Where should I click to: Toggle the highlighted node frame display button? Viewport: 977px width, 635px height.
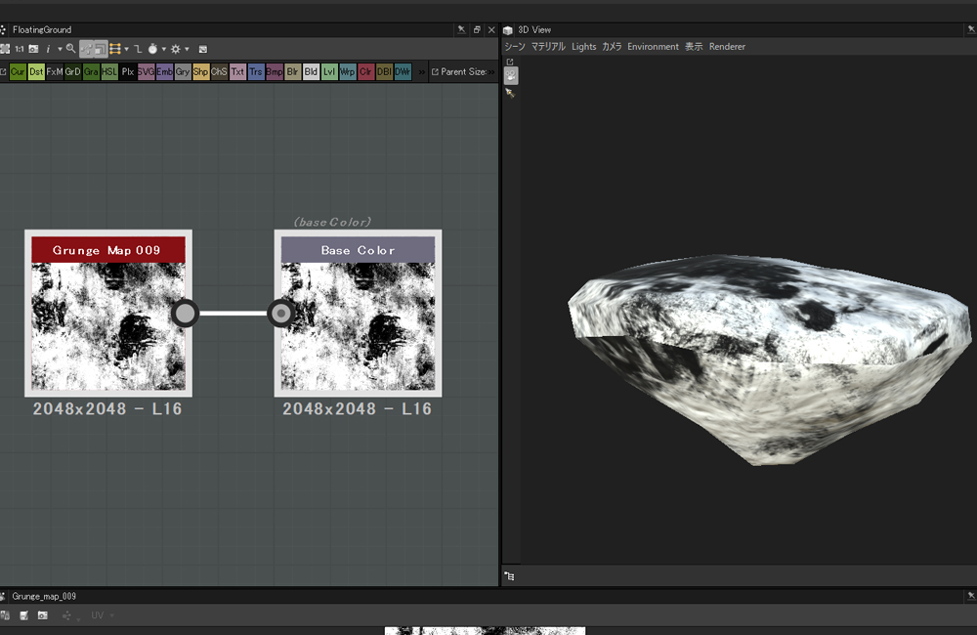pos(100,49)
